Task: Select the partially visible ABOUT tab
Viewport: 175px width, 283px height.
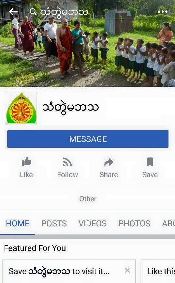Action: pyautogui.click(x=168, y=223)
